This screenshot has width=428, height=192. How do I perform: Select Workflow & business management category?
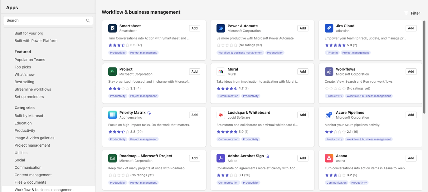[44, 190]
